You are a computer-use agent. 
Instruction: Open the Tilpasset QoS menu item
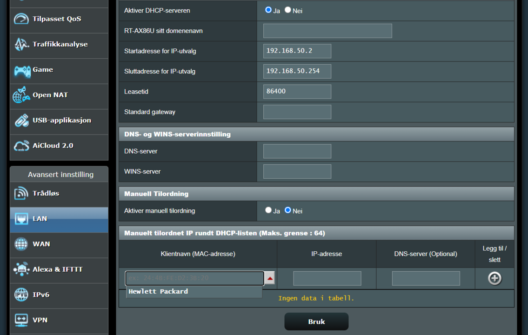[57, 19]
